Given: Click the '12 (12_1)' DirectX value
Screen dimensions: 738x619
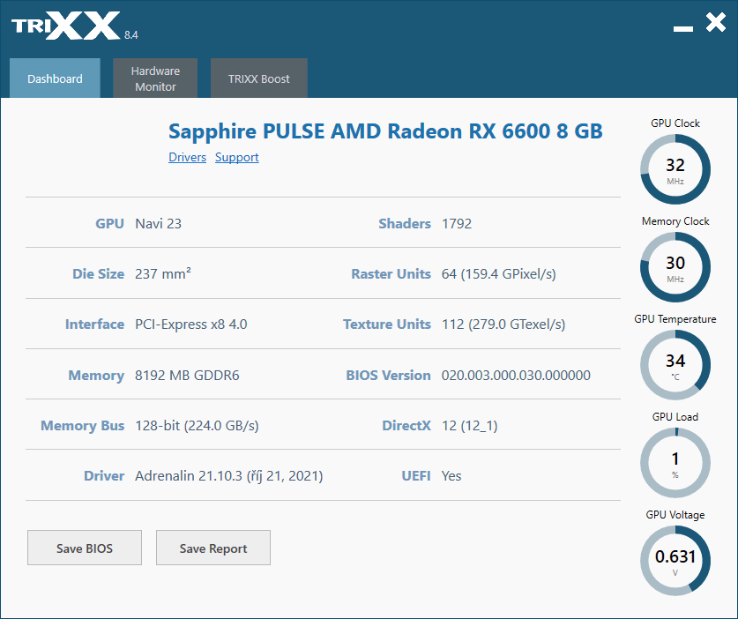Looking at the screenshot, I should tap(469, 426).
